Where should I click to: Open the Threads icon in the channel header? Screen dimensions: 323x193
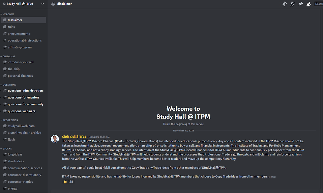coord(285,4)
